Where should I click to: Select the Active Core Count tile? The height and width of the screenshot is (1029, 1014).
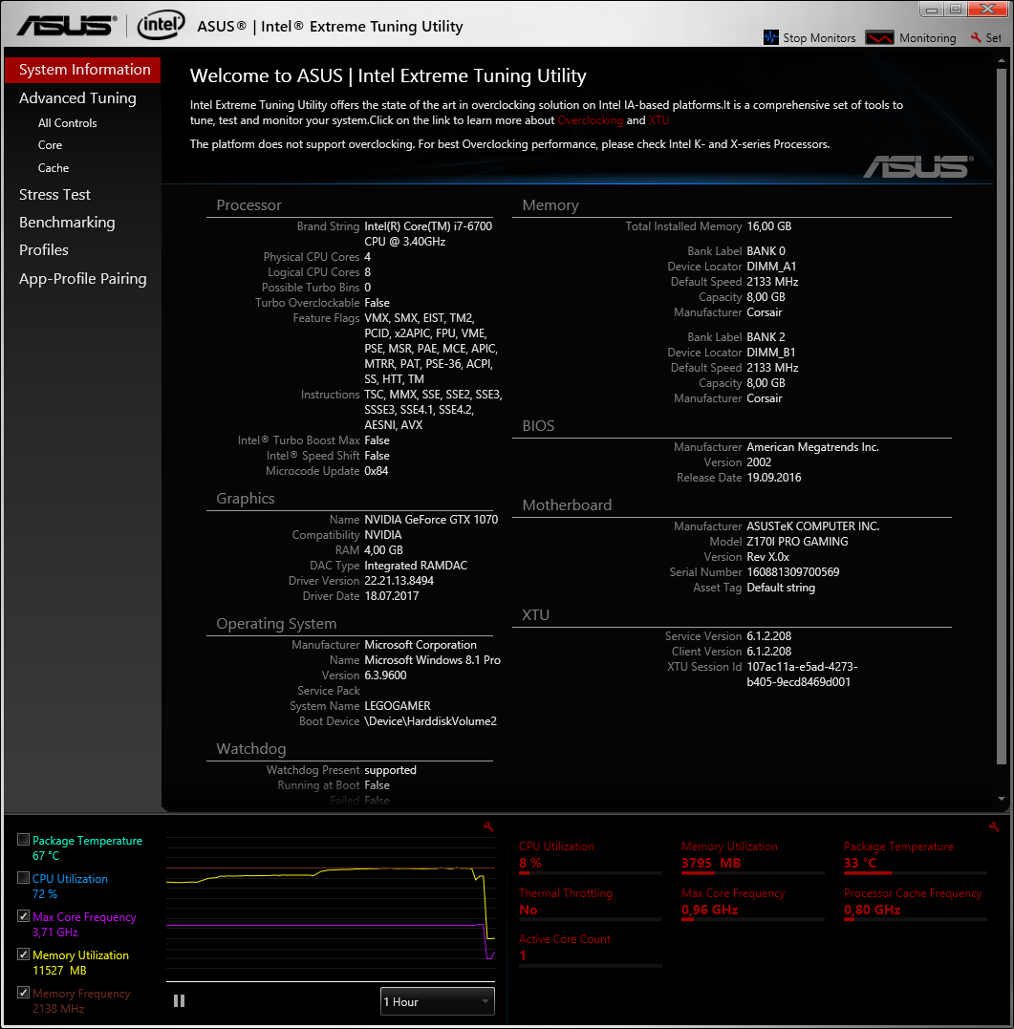point(590,949)
